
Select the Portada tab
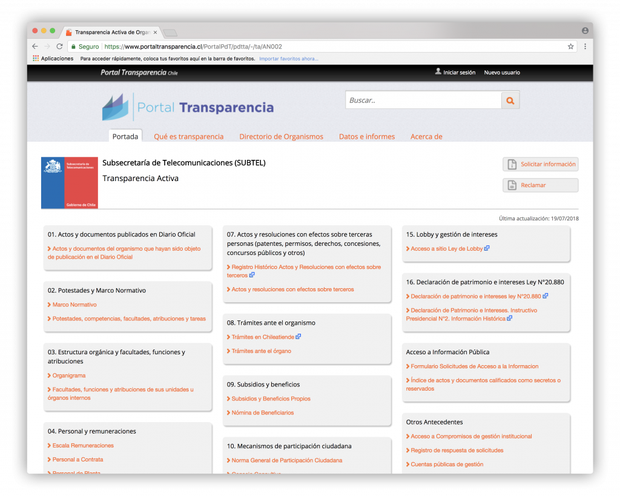(125, 136)
